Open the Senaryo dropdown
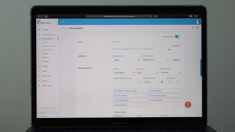This screenshot has width=235, height=132. pos(124,73)
